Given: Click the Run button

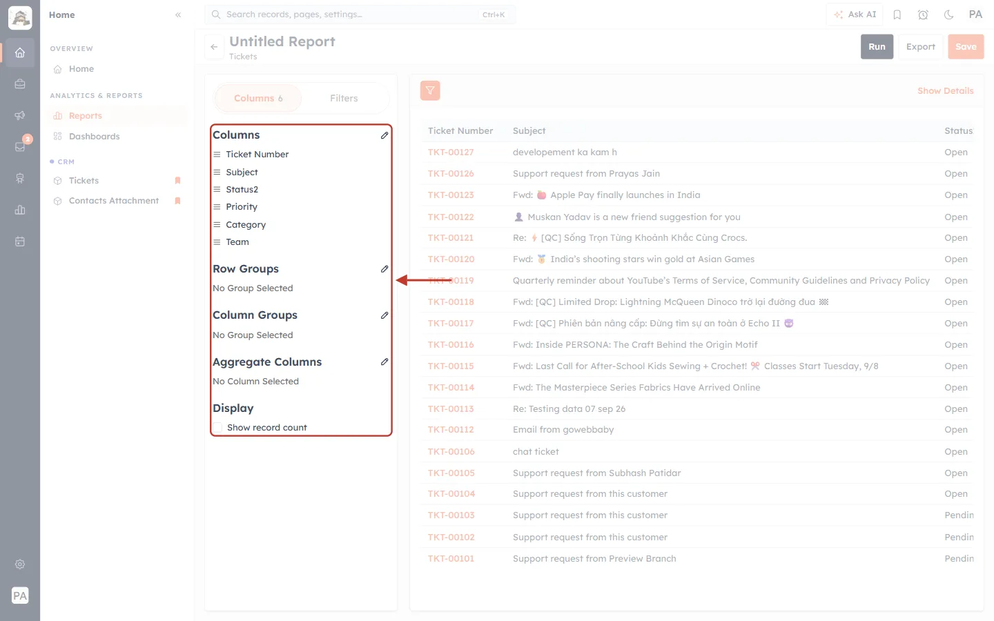Looking at the screenshot, I should coord(877,47).
